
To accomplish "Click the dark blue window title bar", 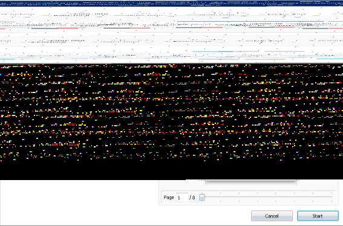I will pyautogui.click(x=172, y=3).
